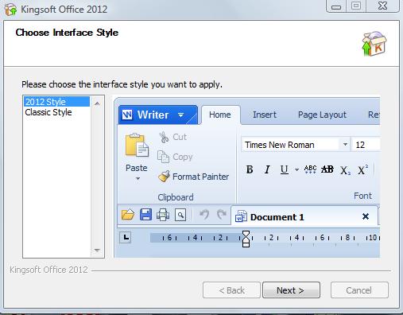Click the maximize window button
The image size is (403, 315).
tap(356, 6)
